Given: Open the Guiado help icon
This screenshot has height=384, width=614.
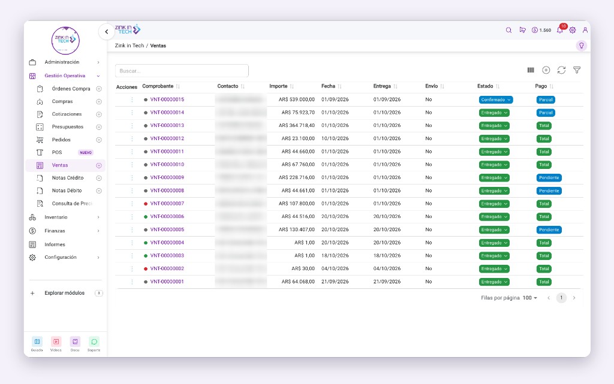Looking at the screenshot, I should click(37, 341).
